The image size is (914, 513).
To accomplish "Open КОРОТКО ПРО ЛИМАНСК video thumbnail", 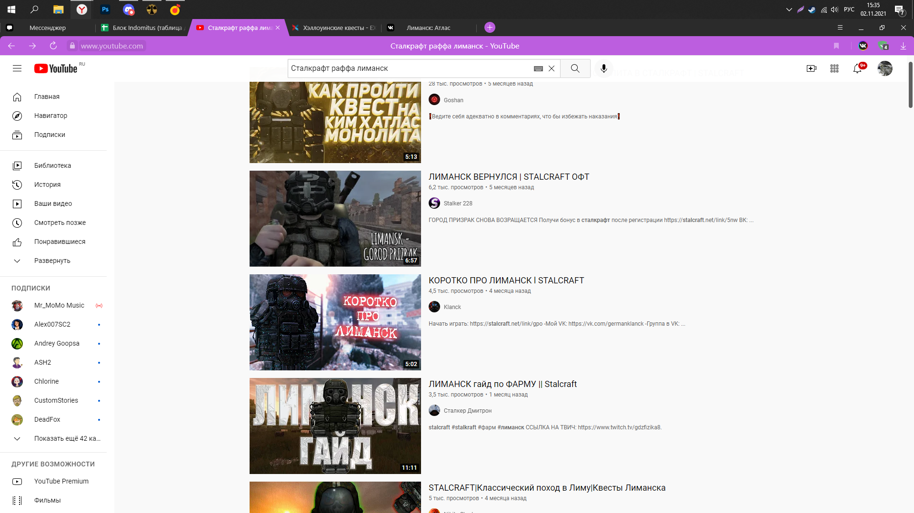I will click(x=335, y=322).
